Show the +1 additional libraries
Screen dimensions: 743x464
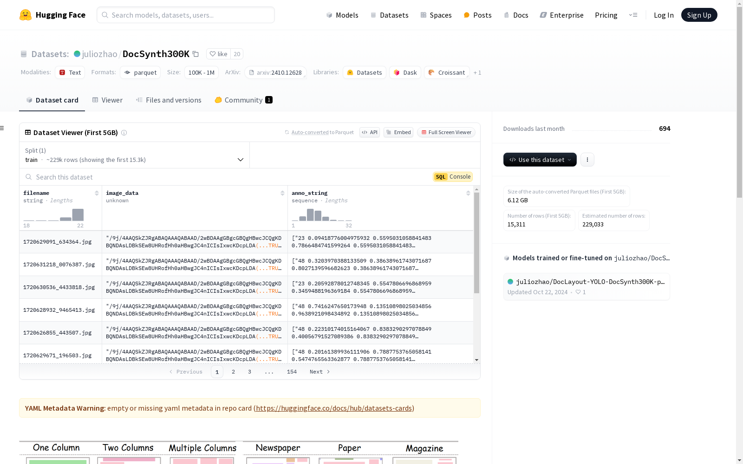point(477,72)
